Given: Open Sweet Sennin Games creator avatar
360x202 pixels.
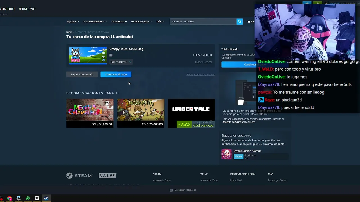Looking at the screenshot, I should coord(226,154).
